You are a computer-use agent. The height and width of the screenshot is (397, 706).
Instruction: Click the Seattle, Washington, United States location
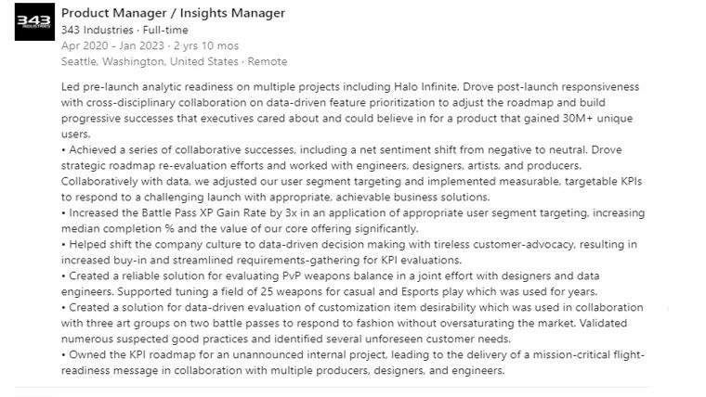[x=149, y=61]
